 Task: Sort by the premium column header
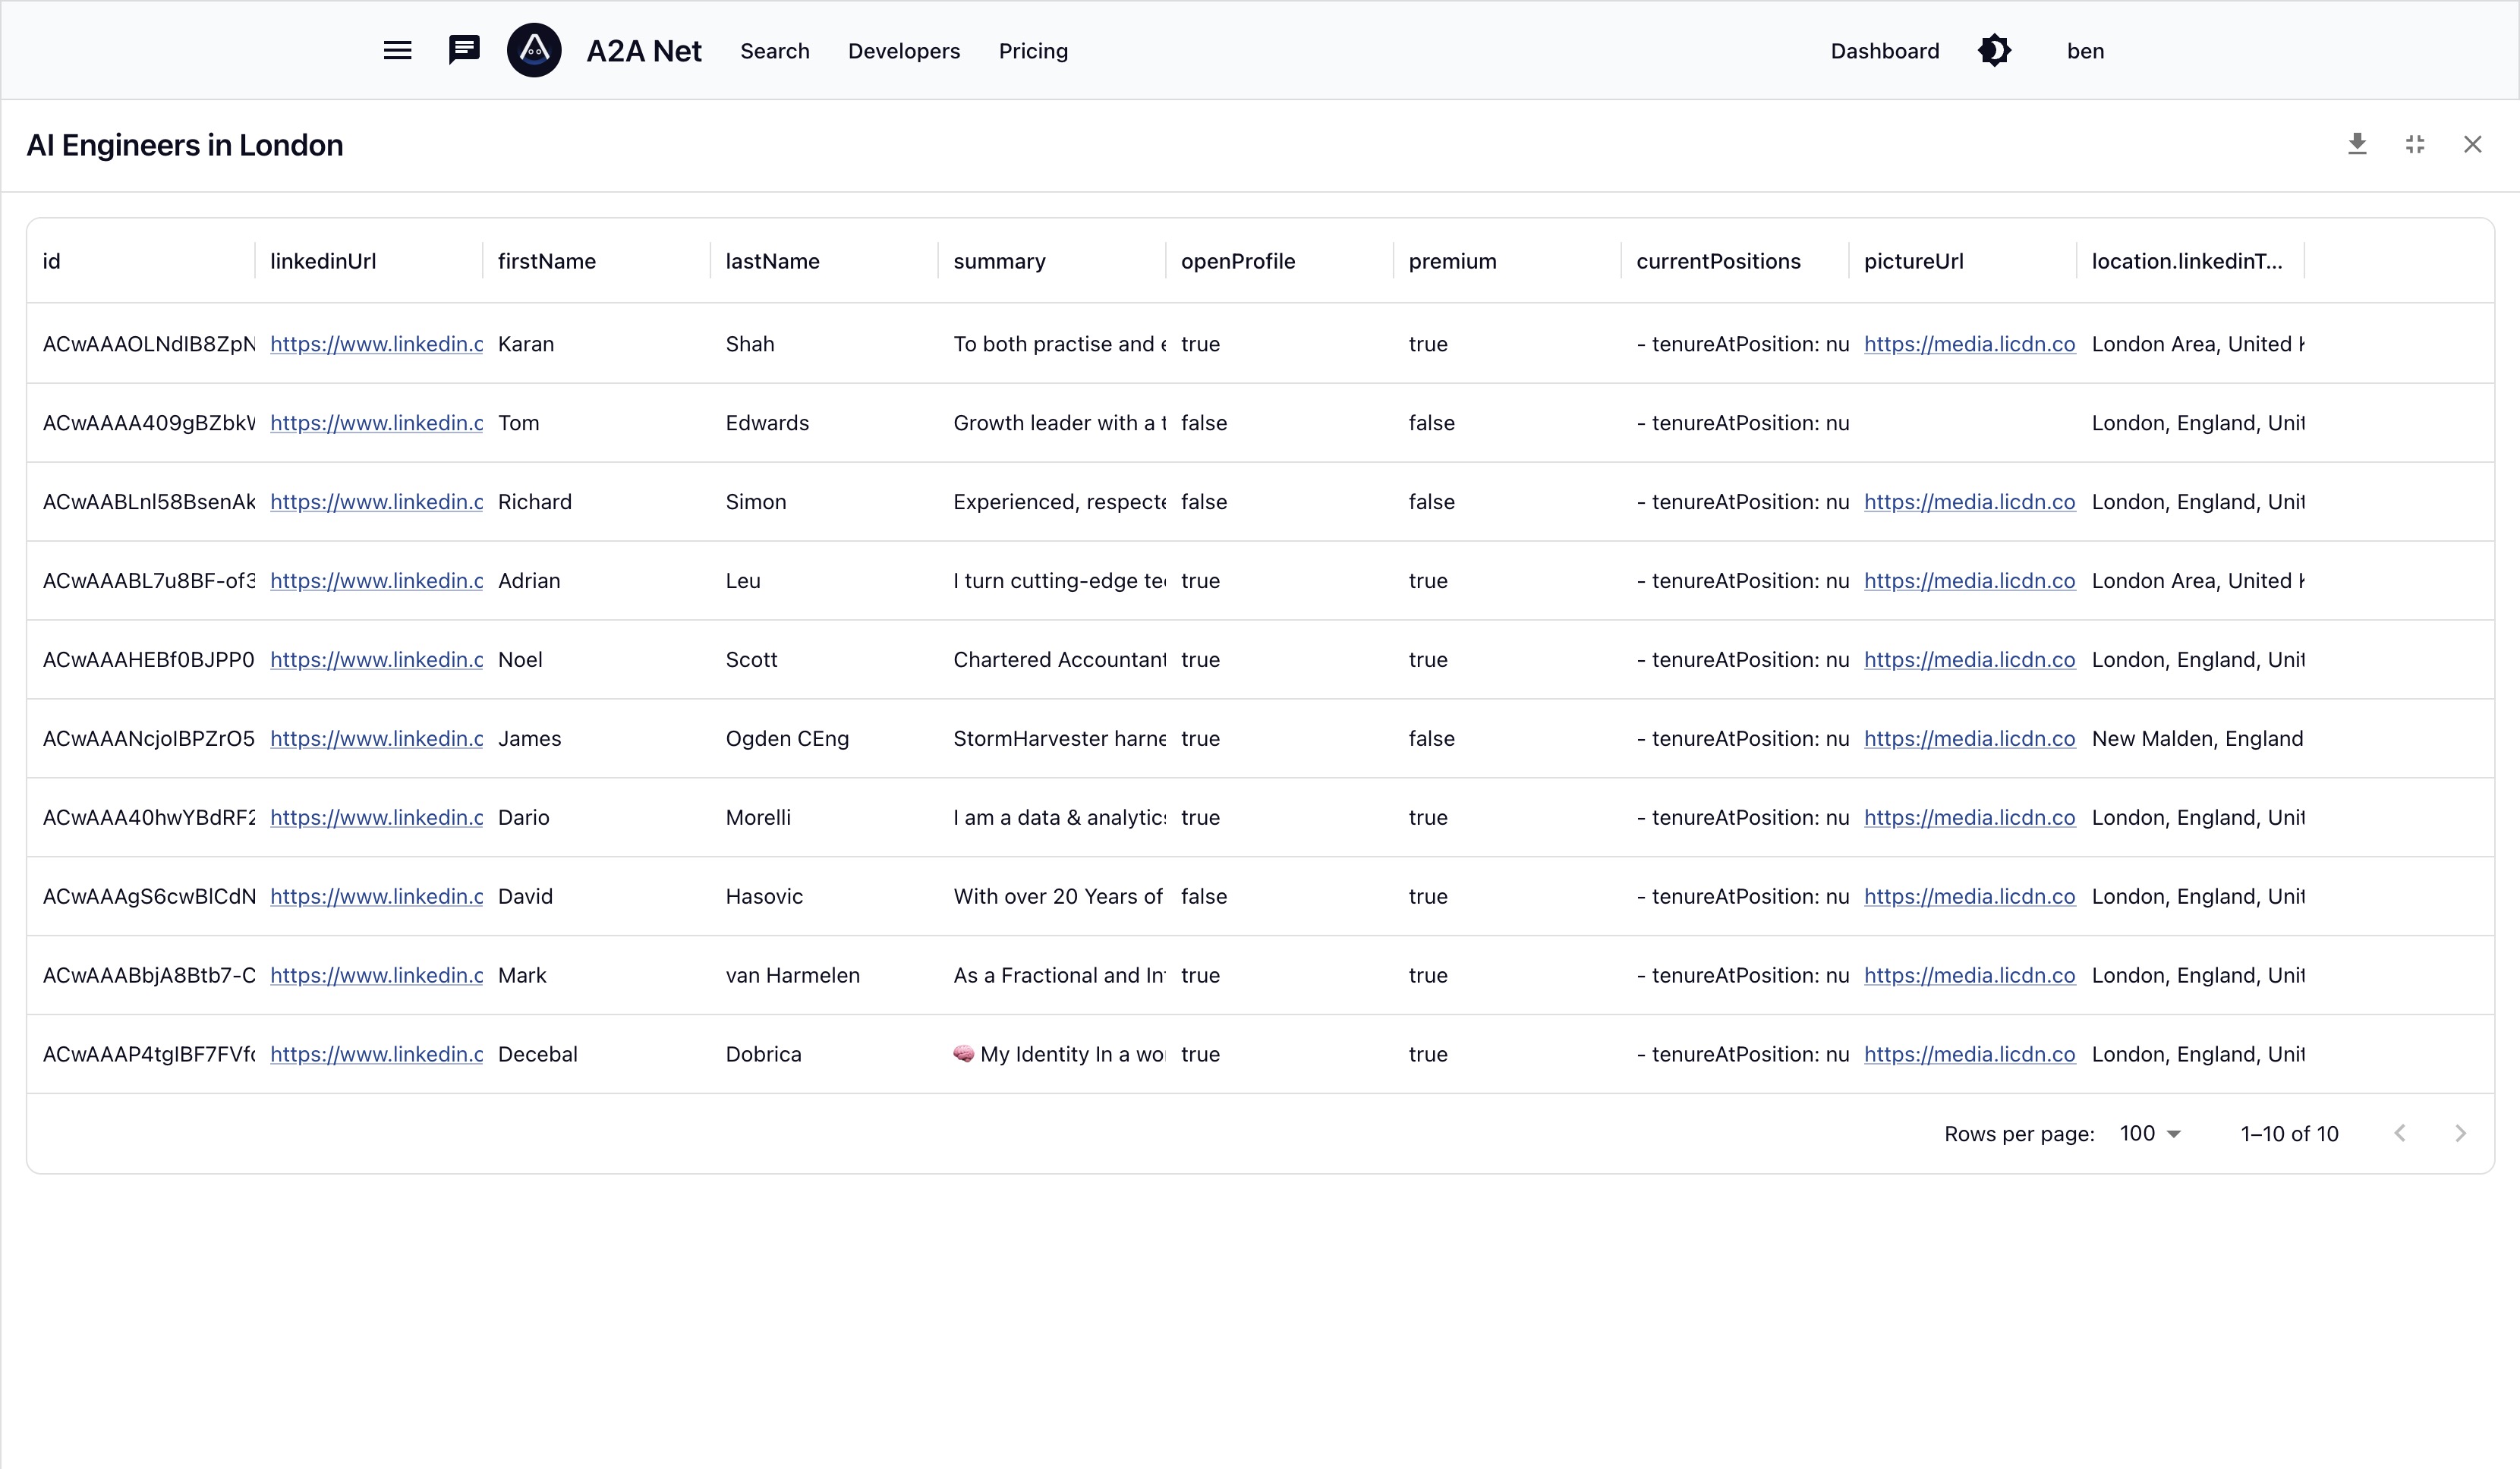coord(1452,261)
